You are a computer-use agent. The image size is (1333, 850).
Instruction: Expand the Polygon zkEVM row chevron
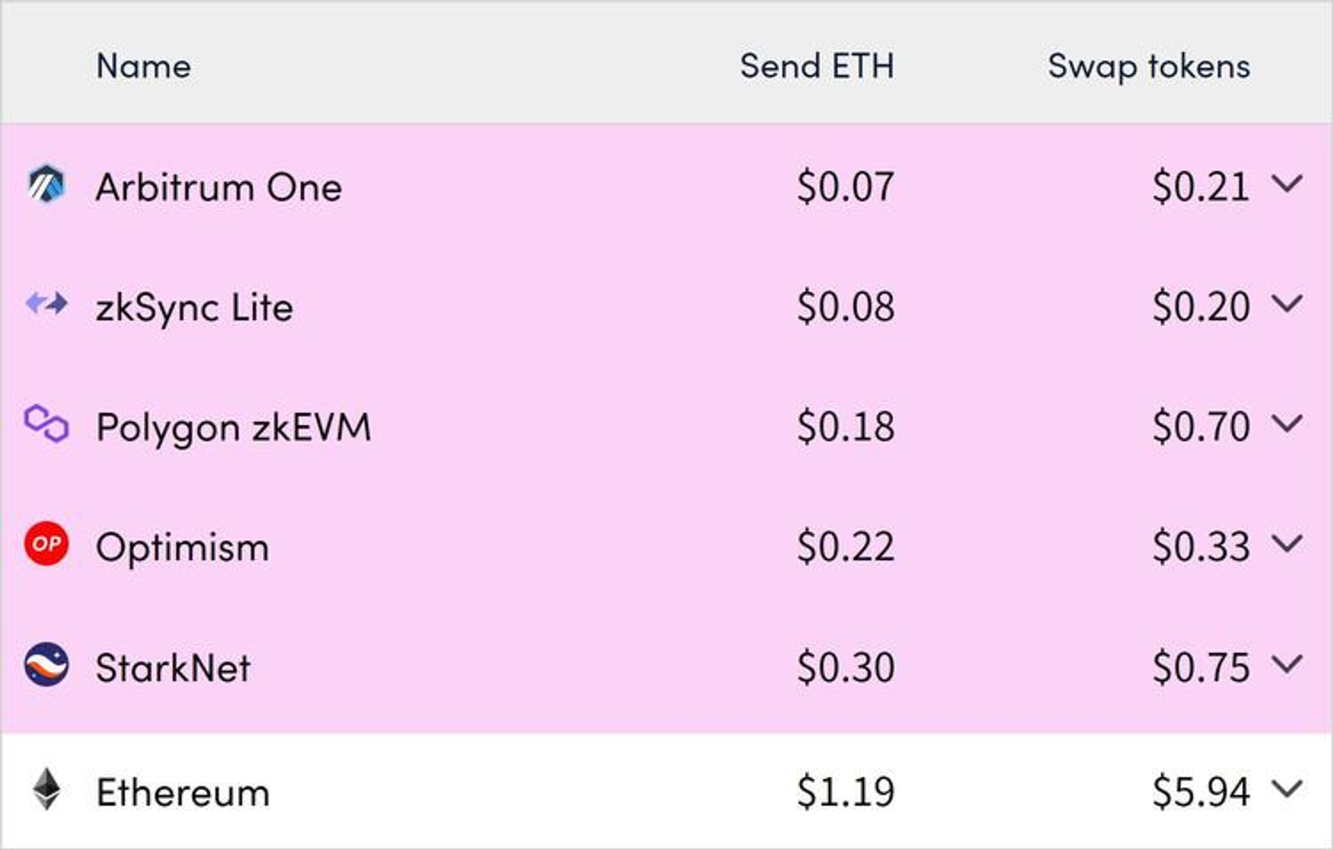point(1286,423)
